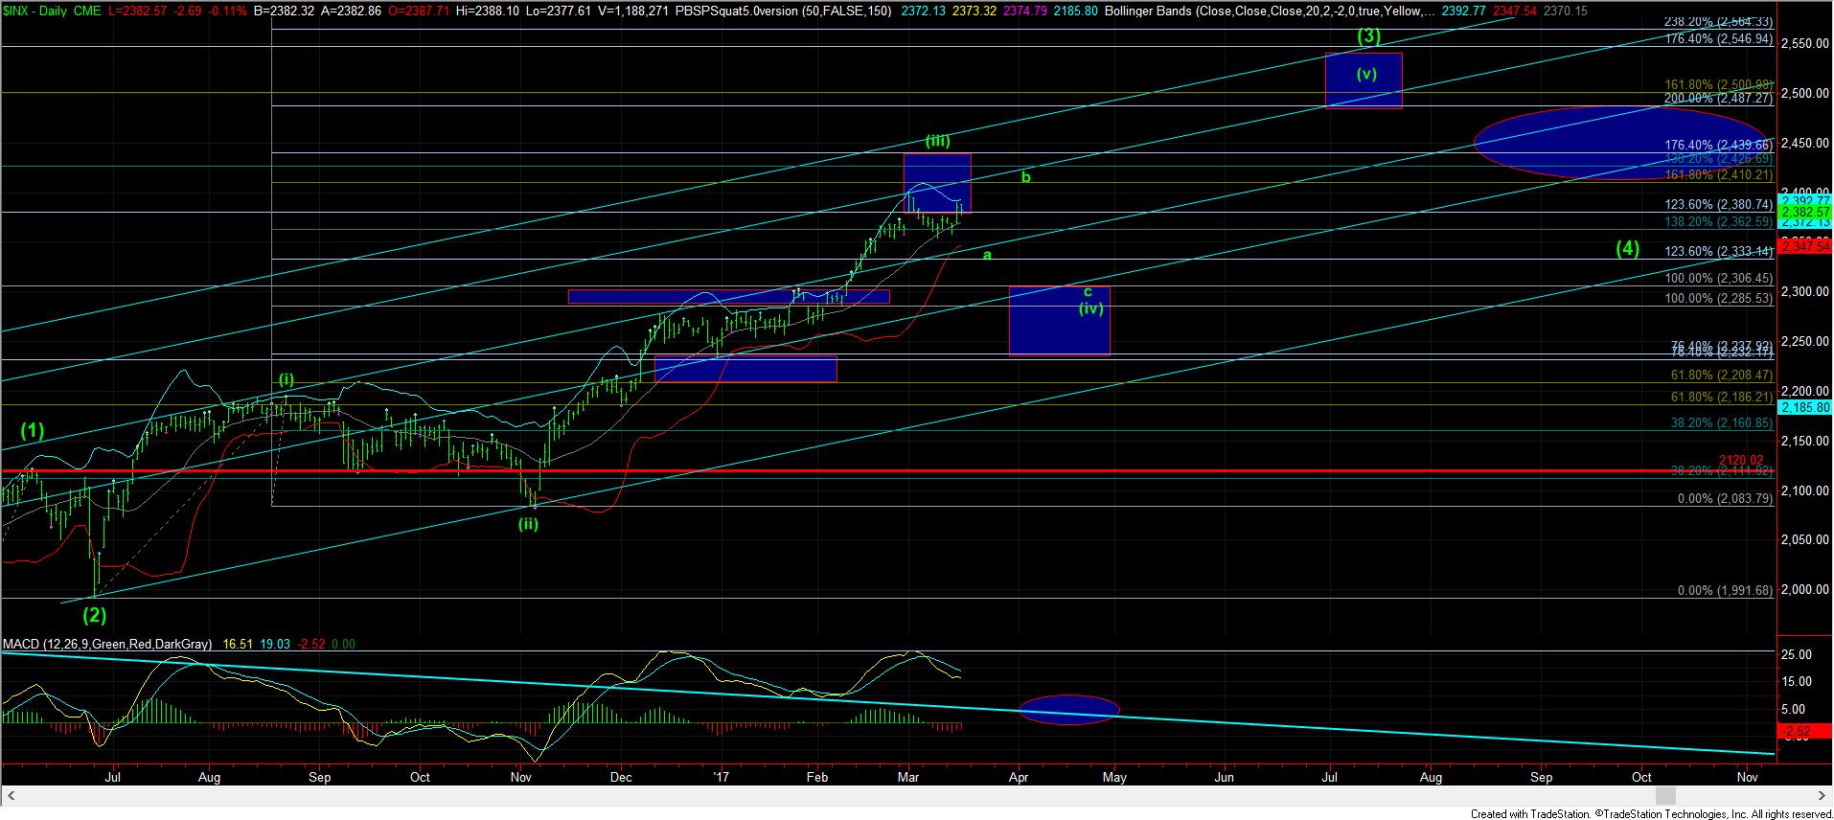Click the green (i) wave label
The height and width of the screenshot is (820, 1834).
coord(287,379)
